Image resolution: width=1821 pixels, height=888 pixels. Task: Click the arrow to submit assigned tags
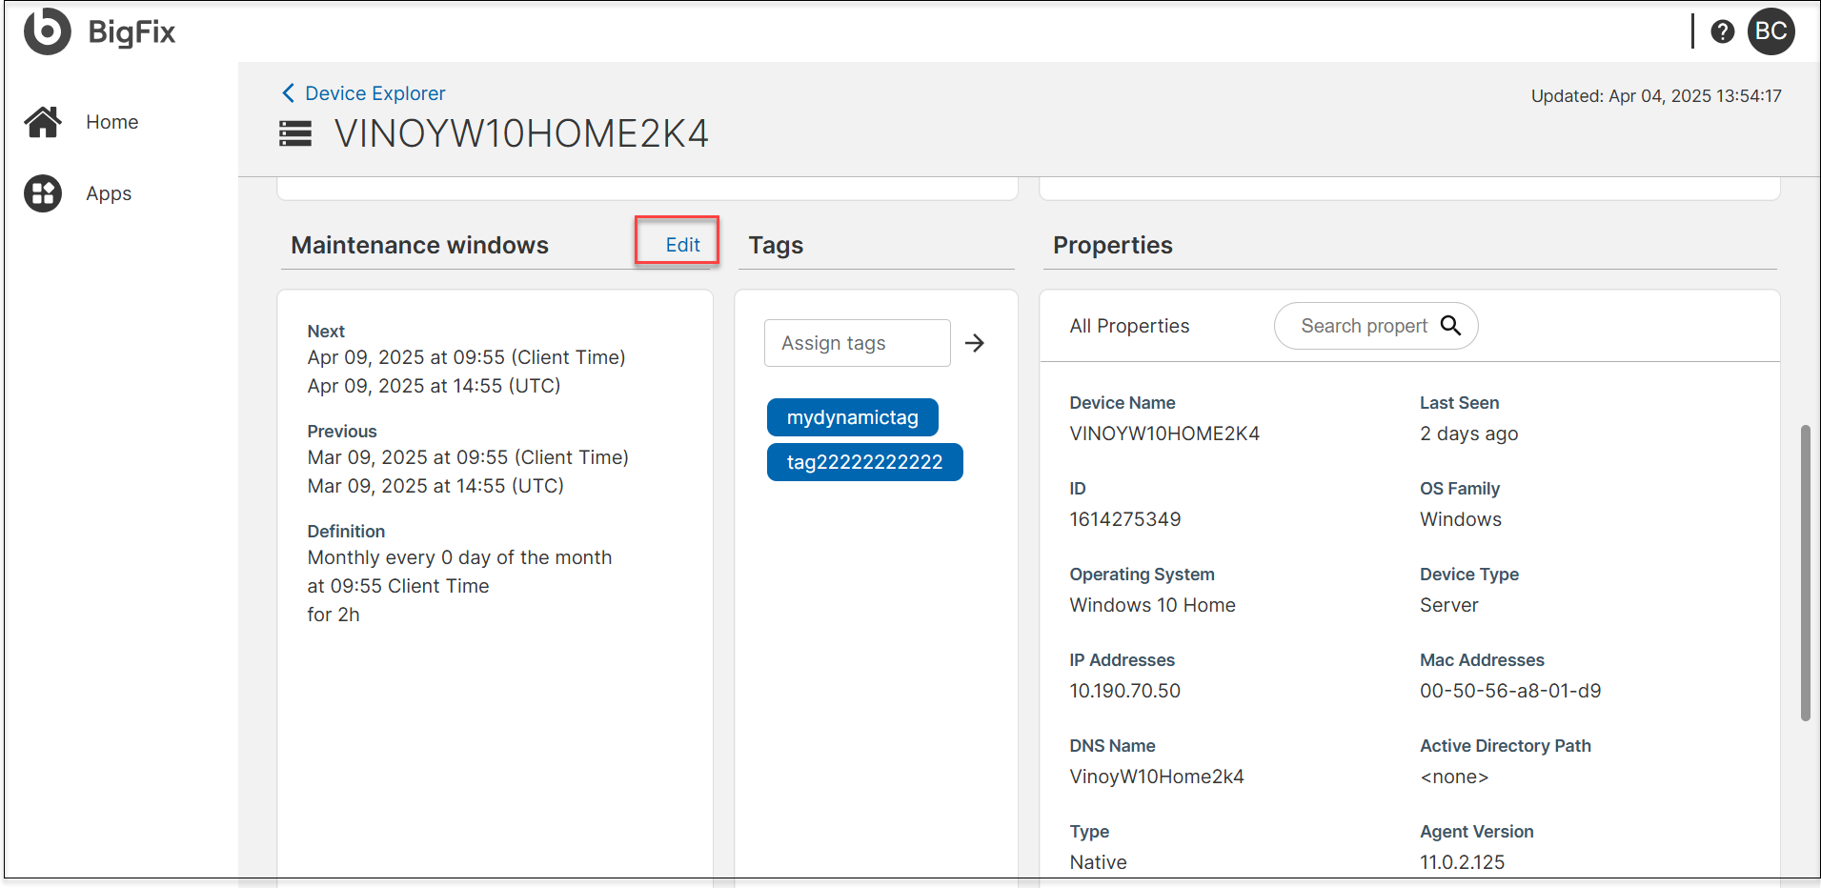[x=974, y=343]
